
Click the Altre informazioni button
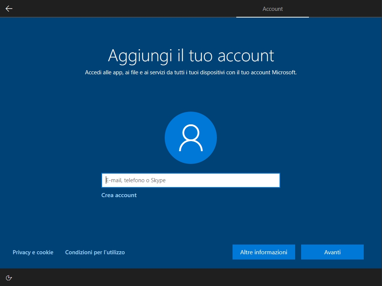(264, 252)
